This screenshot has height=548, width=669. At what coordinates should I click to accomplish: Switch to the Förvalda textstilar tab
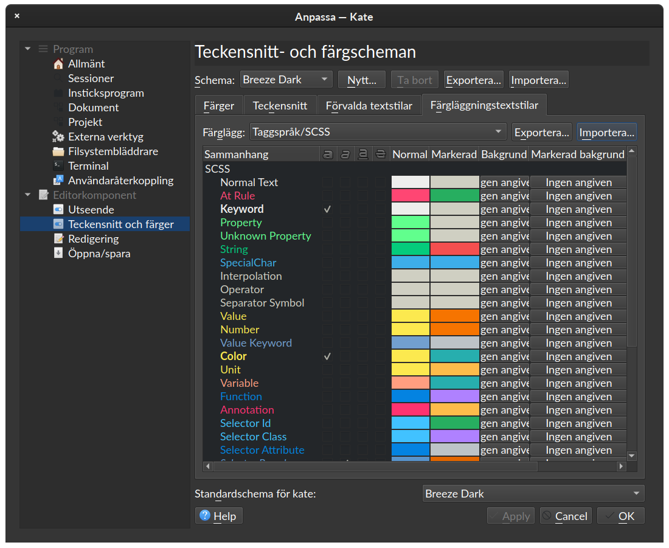click(x=369, y=105)
